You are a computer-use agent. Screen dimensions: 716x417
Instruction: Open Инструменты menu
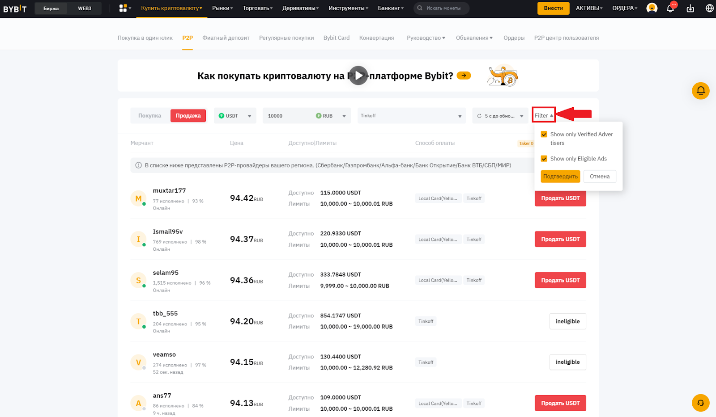tap(349, 8)
